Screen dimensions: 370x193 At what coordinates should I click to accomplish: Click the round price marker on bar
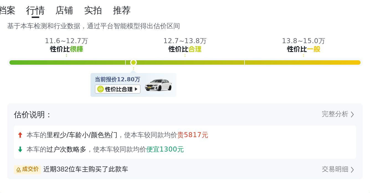pos(133,62)
